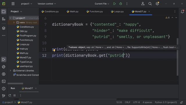The height and width of the screenshot is (105, 186).
Task: Start debugging with the bug icon
Action: [x=121, y=4]
